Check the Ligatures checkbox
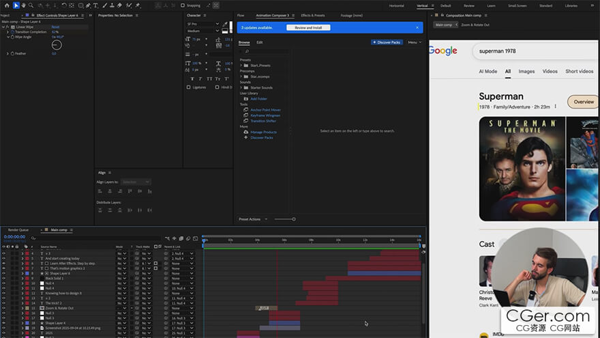The height and width of the screenshot is (338, 600). tap(189, 87)
